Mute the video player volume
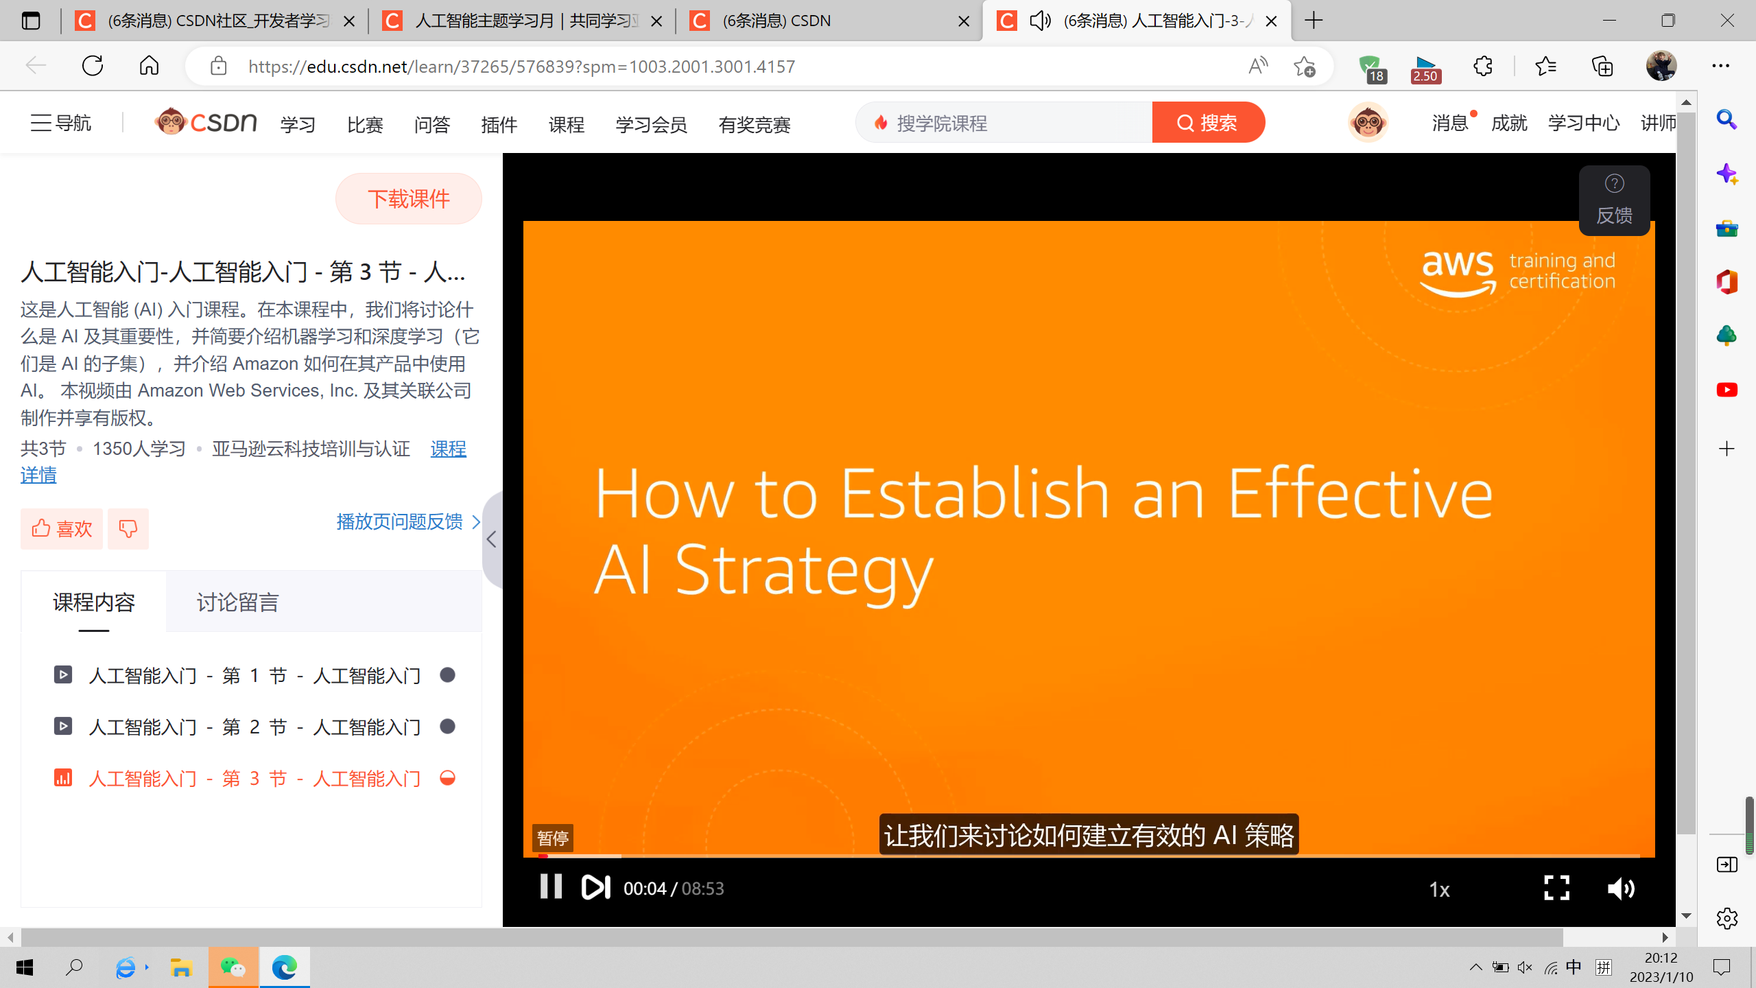The width and height of the screenshot is (1756, 988). pos(1621,889)
